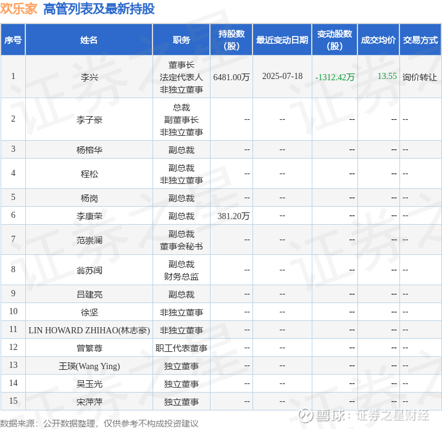This screenshot has height=429, width=442.
Task: Click the shareholding value 6481.00万
Action: (231, 77)
